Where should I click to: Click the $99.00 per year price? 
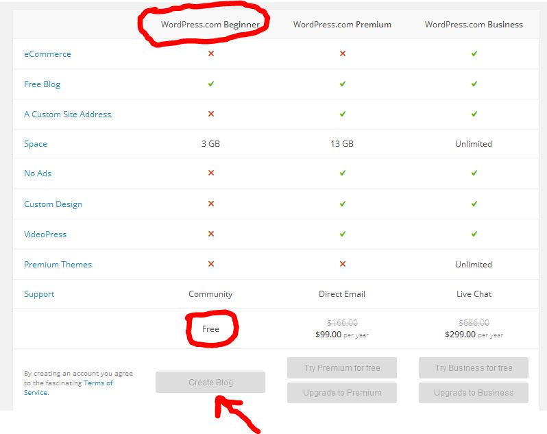342,335
